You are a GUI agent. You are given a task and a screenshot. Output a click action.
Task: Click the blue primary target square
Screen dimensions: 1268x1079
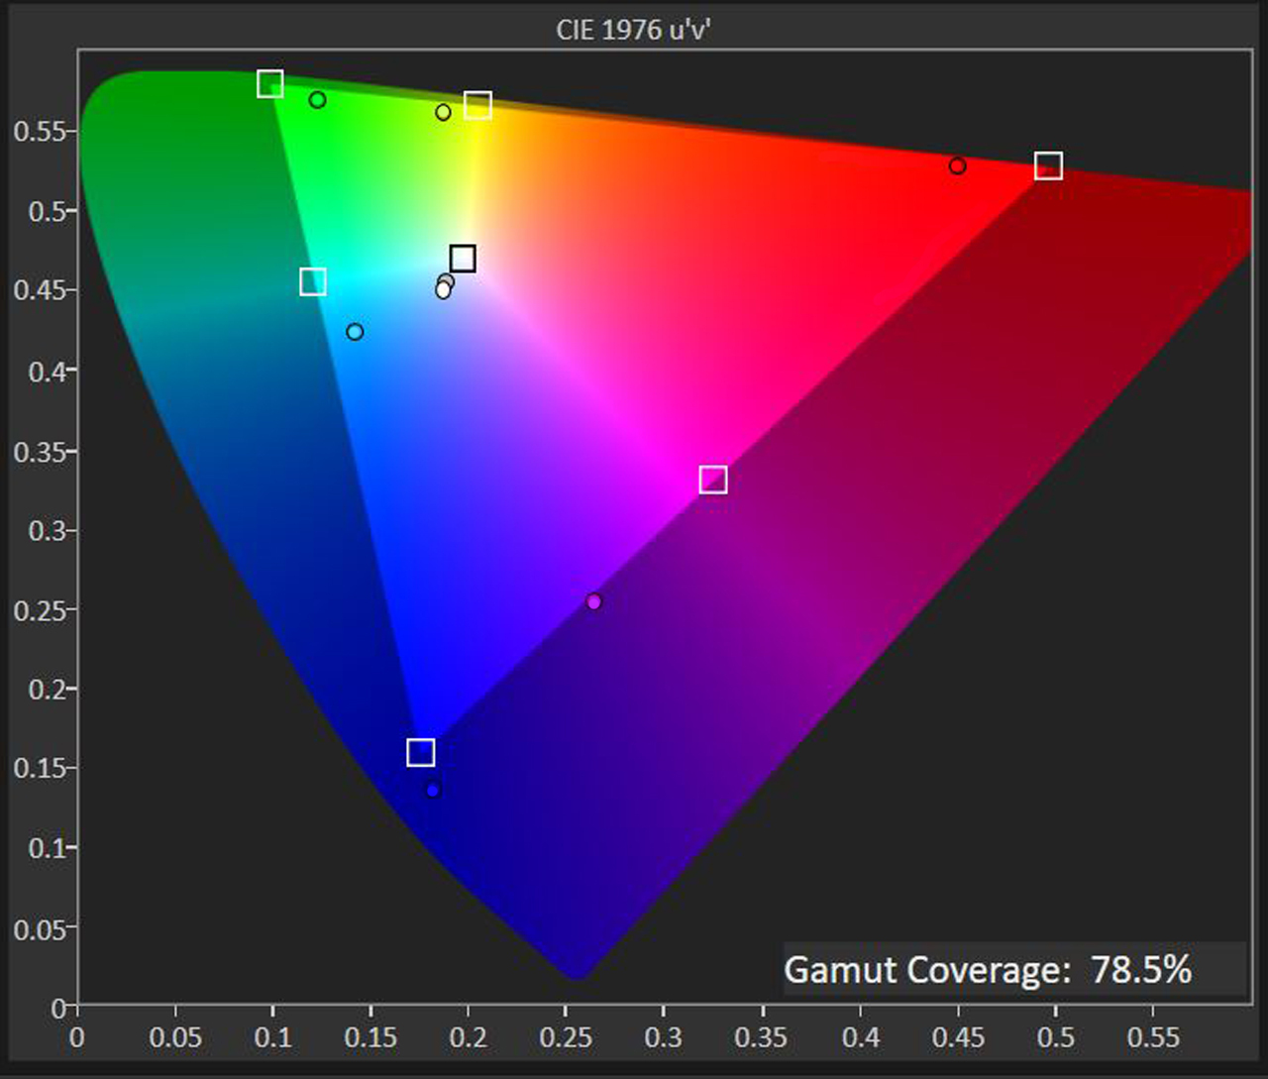(421, 752)
